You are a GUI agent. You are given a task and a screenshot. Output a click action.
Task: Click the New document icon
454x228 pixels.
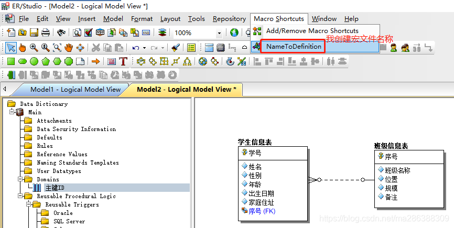point(10,32)
